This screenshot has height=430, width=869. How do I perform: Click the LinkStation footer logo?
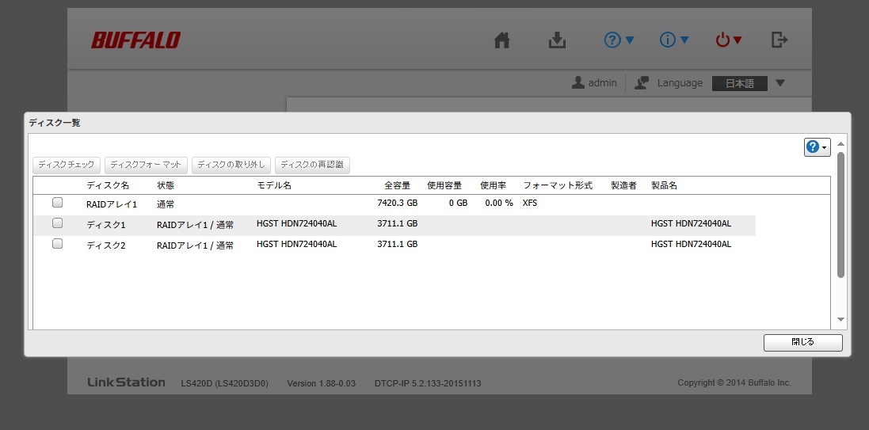click(x=127, y=382)
